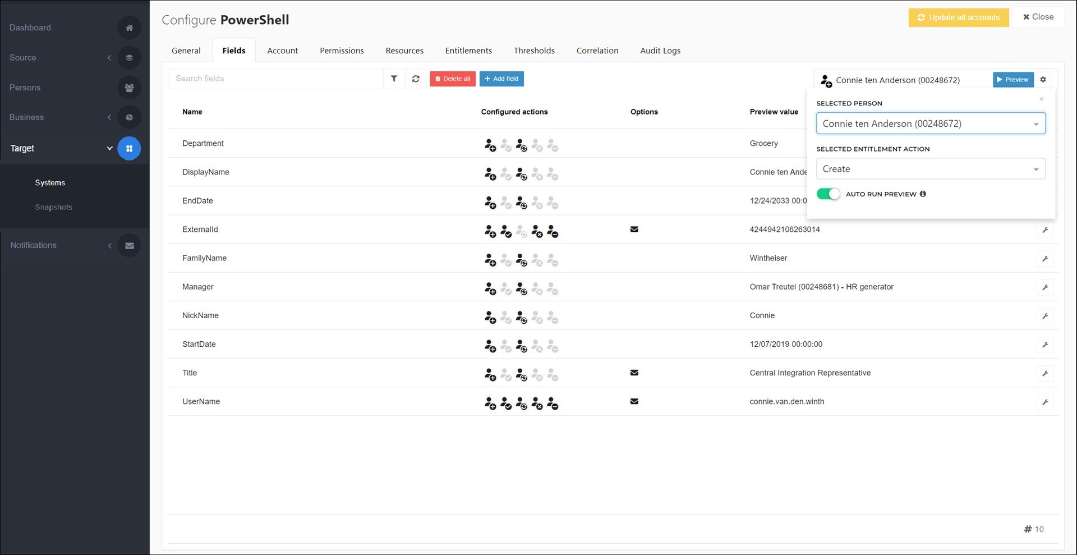Switch to the Audit Logs tab
This screenshot has width=1077, height=555.
pos(660,51)
